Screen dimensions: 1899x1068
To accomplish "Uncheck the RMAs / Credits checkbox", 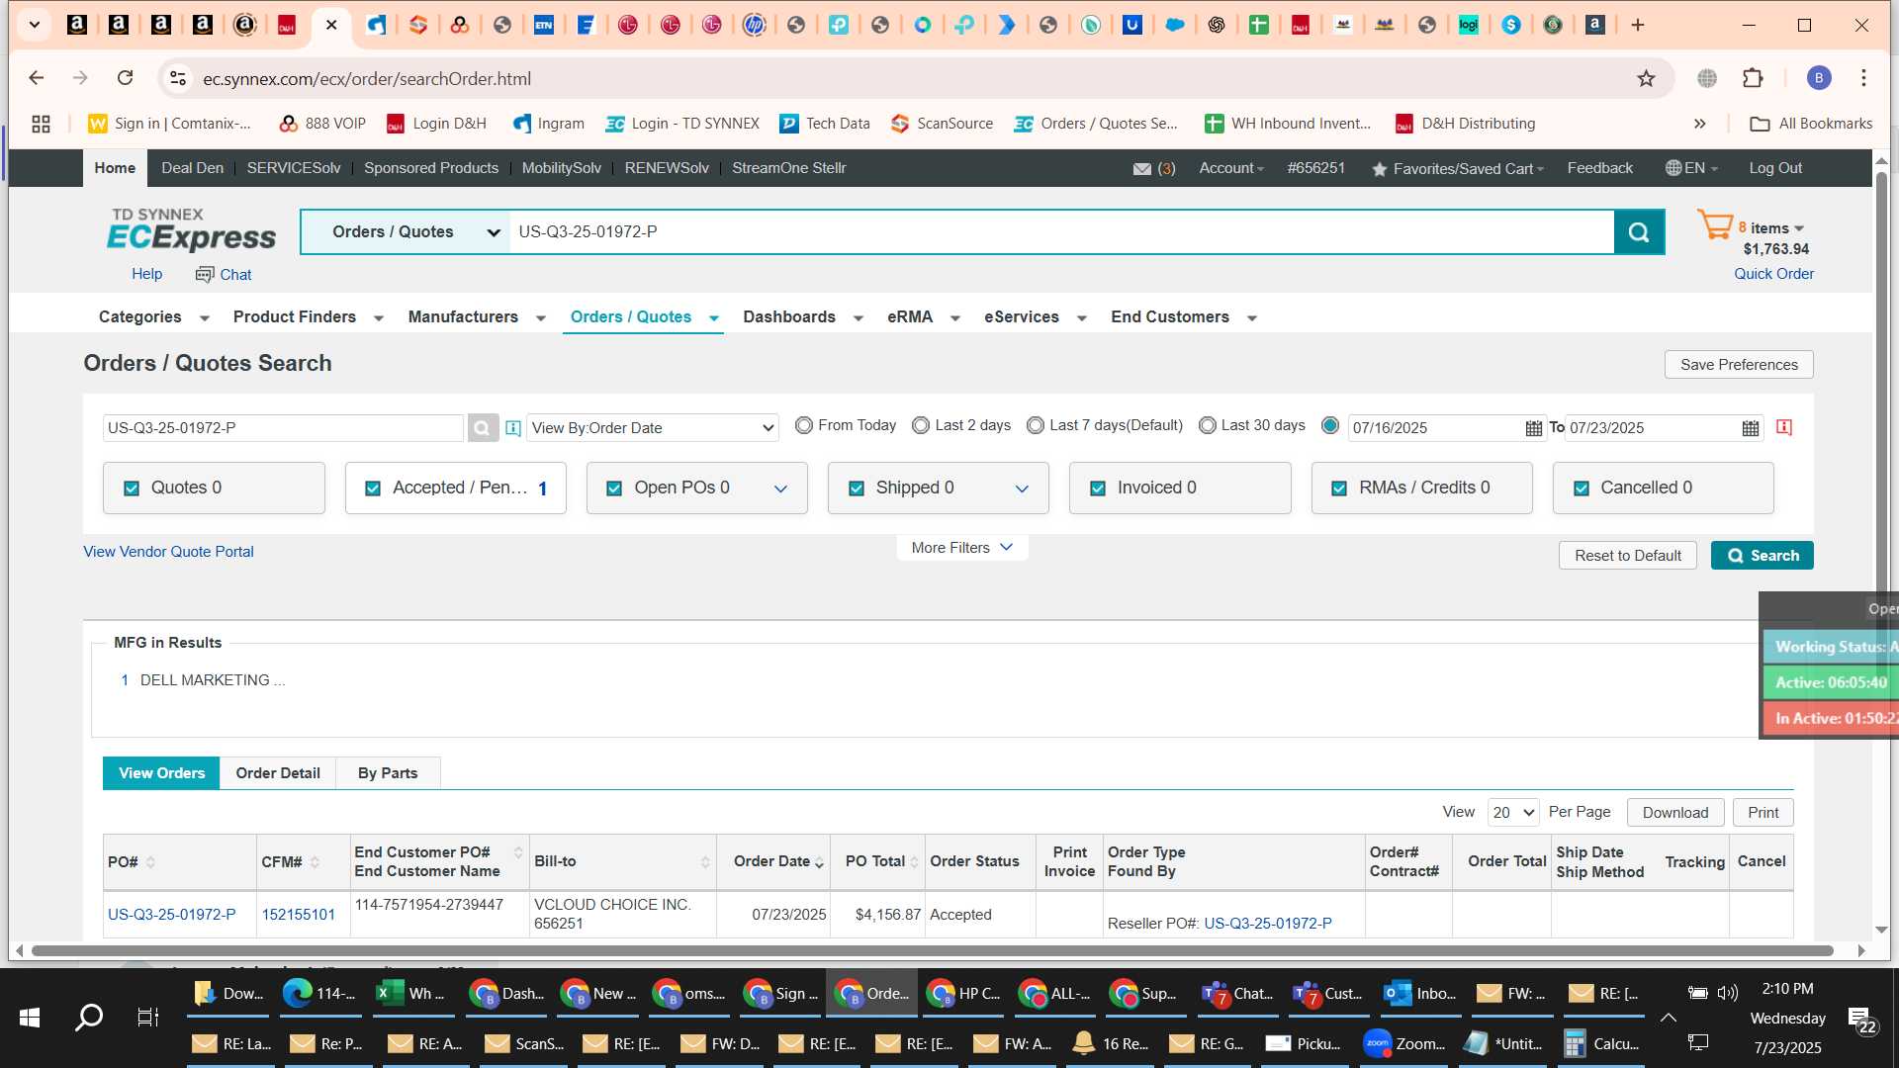I will [1339, 489].
